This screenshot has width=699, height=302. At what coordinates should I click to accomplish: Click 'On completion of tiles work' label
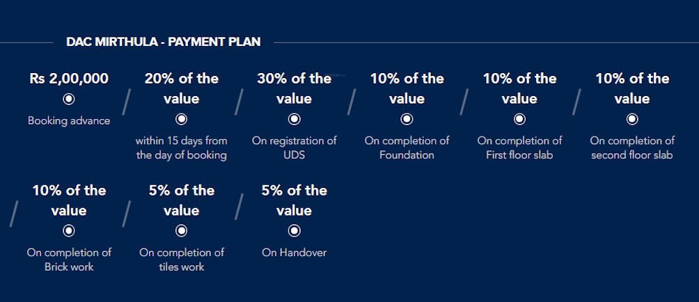coord(182,260)
